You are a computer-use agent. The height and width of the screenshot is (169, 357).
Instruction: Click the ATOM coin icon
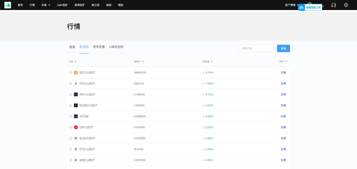pyautogui.click(x=76, y=116)
